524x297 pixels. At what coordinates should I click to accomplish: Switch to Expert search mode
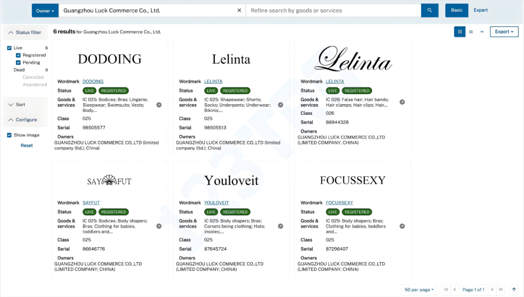[480, 10]
